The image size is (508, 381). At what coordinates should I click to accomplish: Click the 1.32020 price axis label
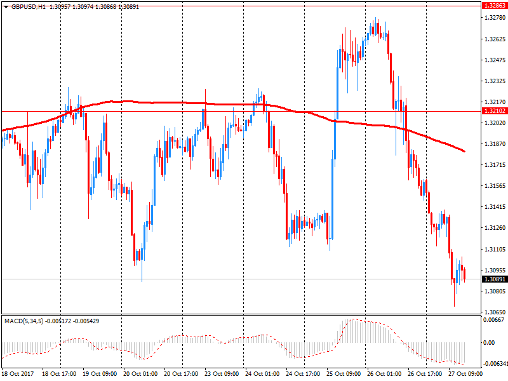click(495, 123)
